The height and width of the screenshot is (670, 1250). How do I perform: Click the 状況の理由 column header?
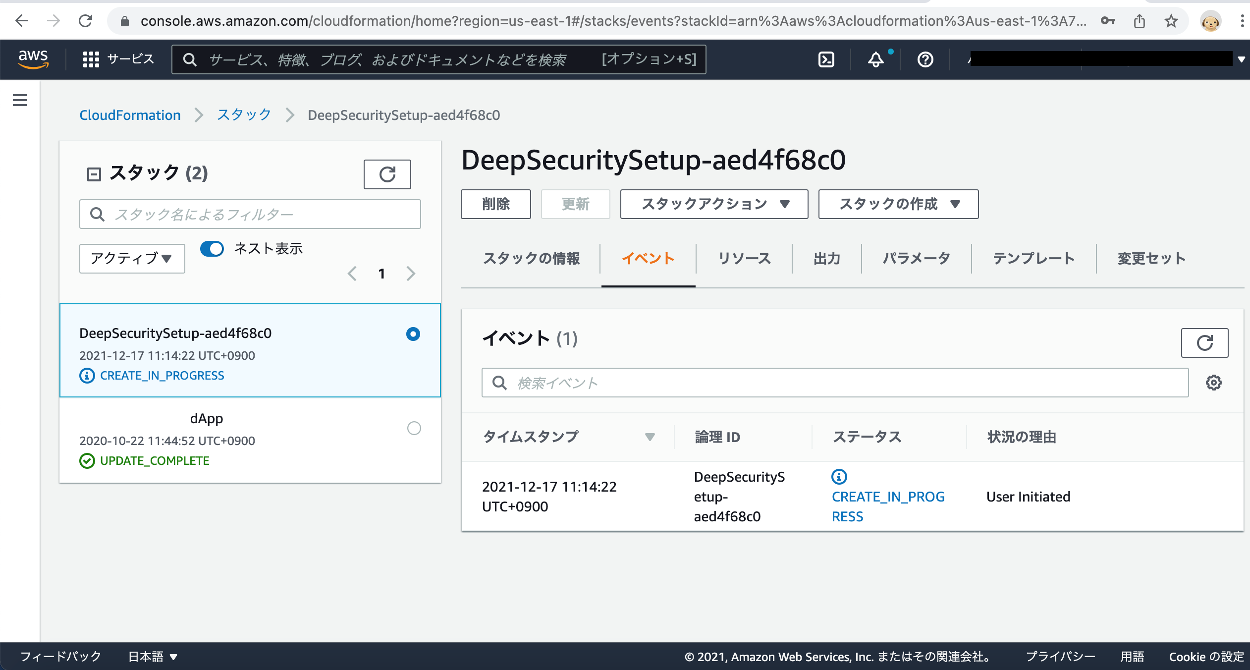1022,437
